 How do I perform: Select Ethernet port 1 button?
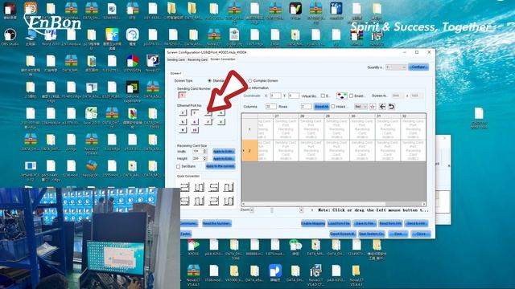[x=183, y=112]
